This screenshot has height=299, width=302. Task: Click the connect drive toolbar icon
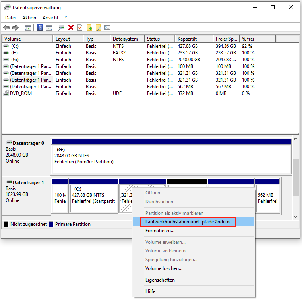click(61, 27)
